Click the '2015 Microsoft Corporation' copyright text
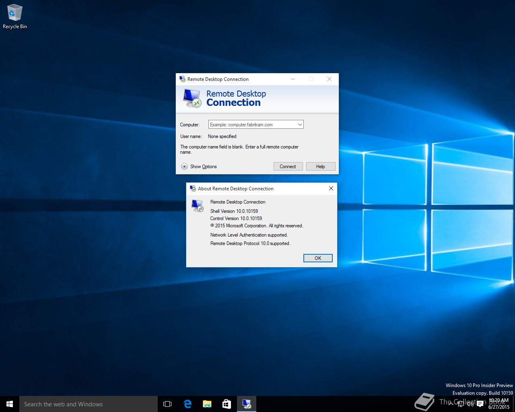515x412 pixels. coord(257,226)
